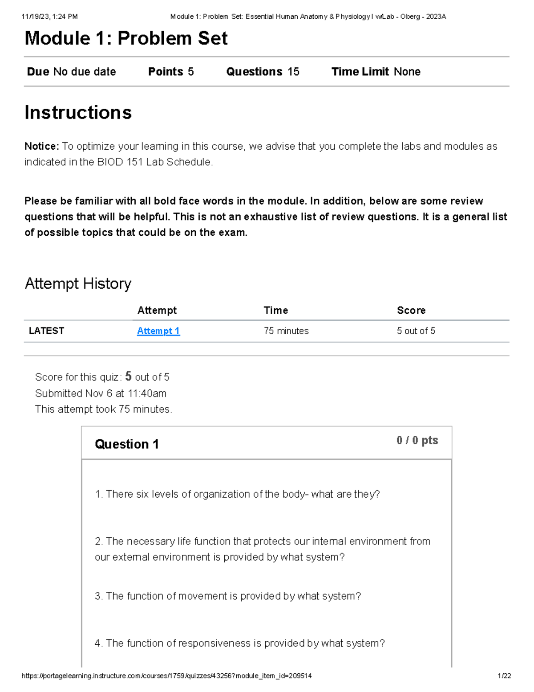Click the six levels of organization question
Image resolution: width=534 pixels, height=692 pixels.
[x=237, y=494]
